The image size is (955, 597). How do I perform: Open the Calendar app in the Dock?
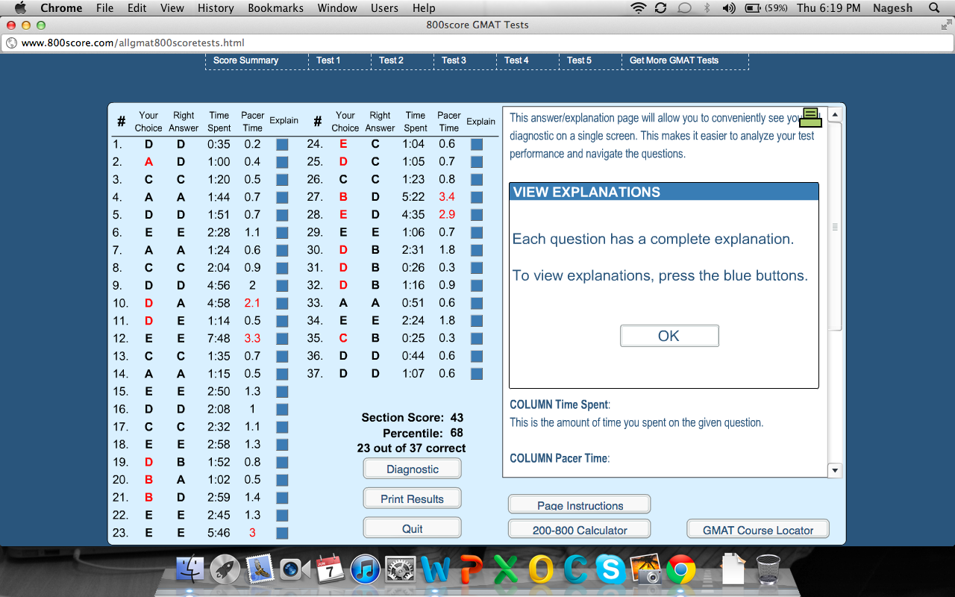tap(330, 569)
